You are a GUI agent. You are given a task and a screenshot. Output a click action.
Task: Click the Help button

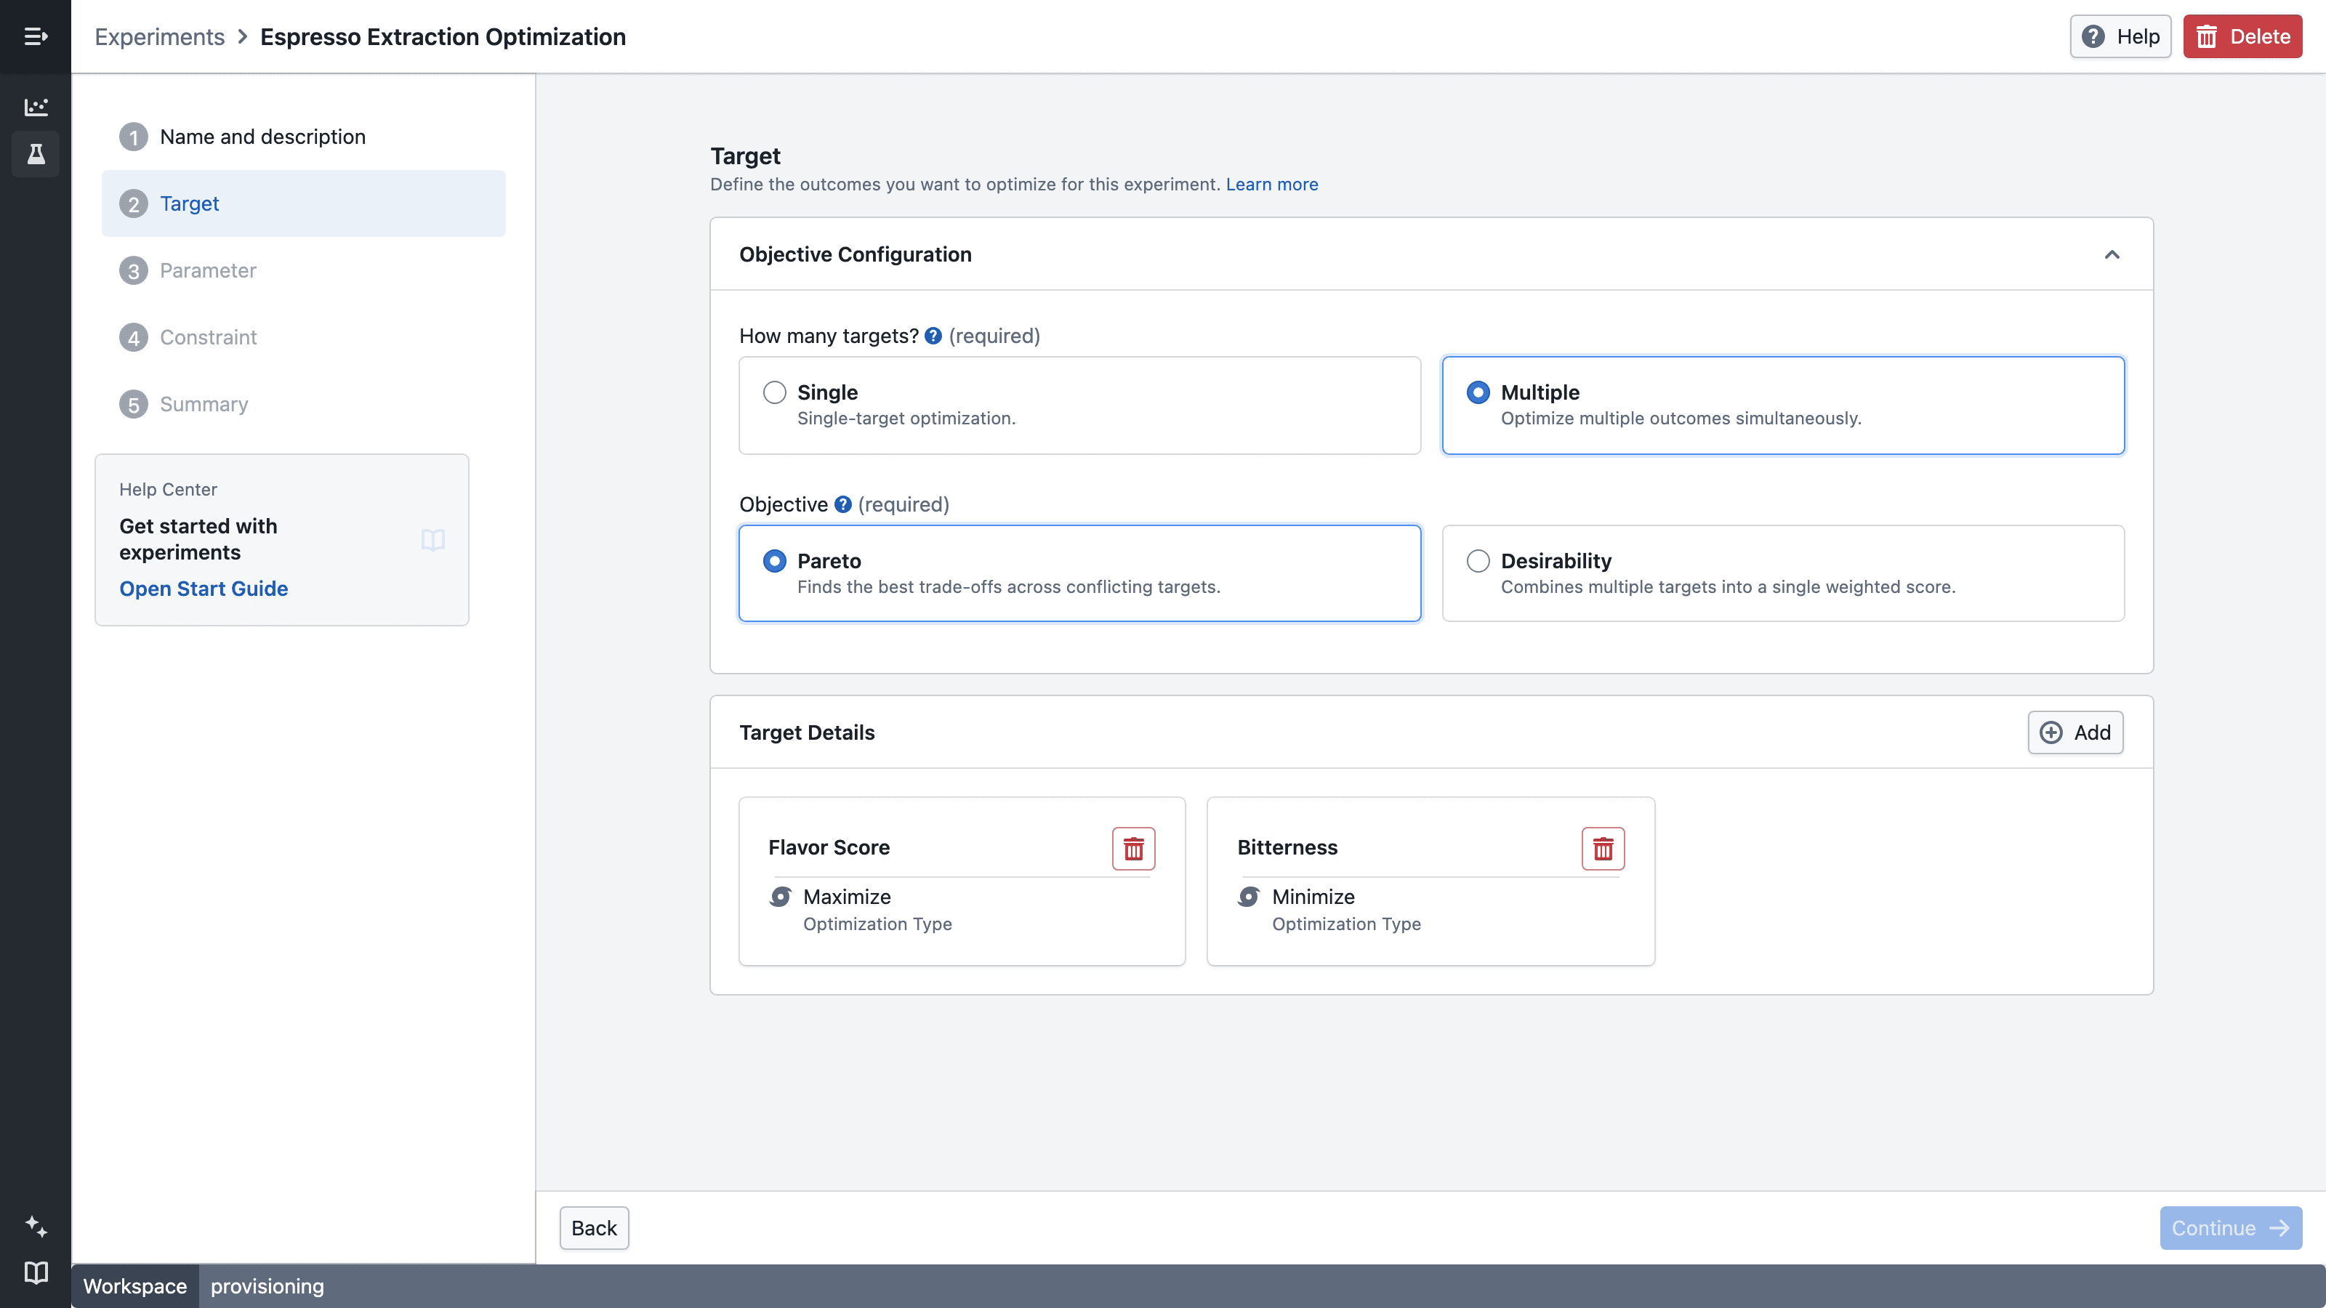pyautogui.click(x=2120, y=36)
